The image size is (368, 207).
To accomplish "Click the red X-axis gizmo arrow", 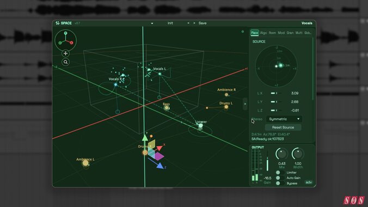I will pos(160,148).
